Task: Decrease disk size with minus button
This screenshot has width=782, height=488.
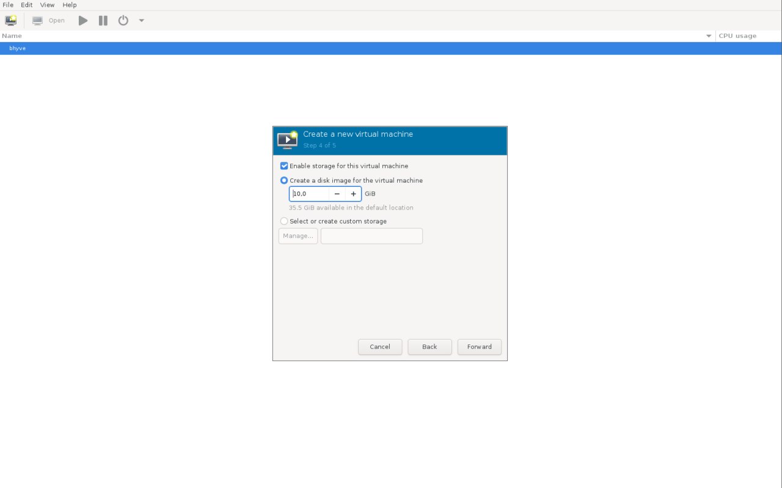Action: click(337, 194)
